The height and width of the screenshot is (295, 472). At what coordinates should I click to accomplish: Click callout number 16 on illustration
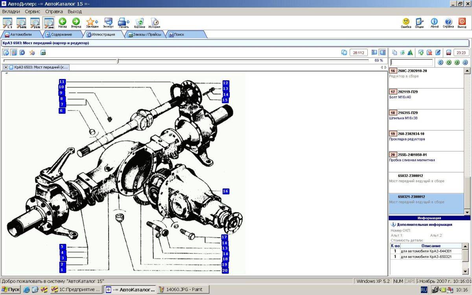(225, 191)
